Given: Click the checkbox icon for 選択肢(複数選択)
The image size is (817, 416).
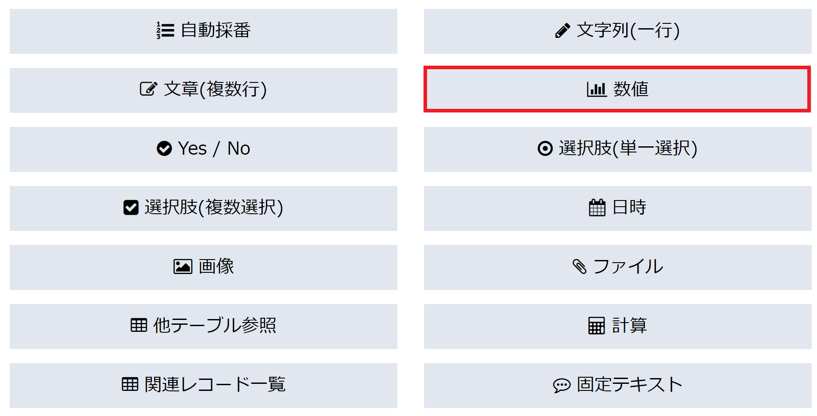Looking at the screenshot, I should point(131,207).
